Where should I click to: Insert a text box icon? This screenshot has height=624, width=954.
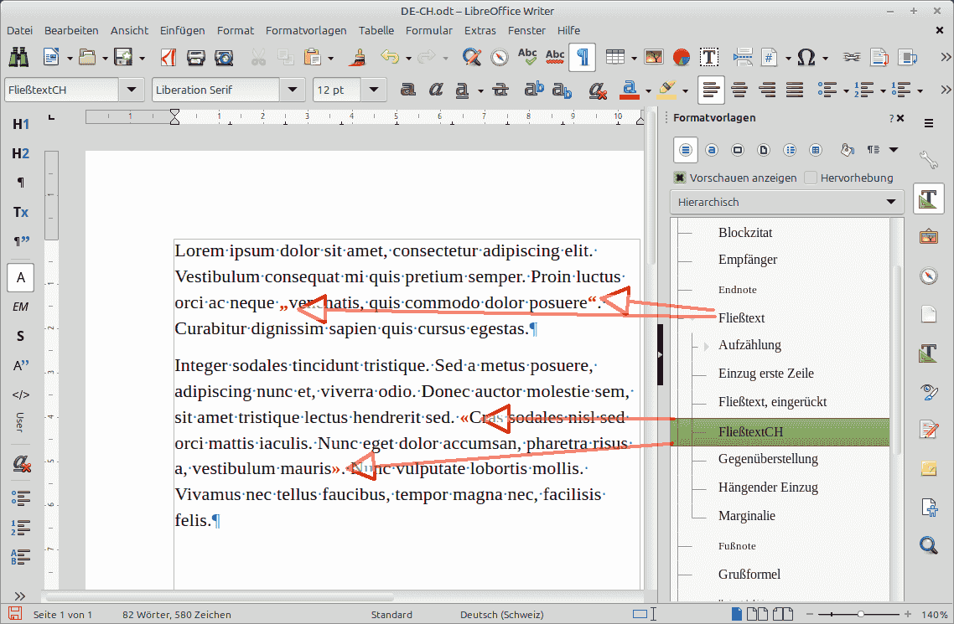click(x=709, y=57)
